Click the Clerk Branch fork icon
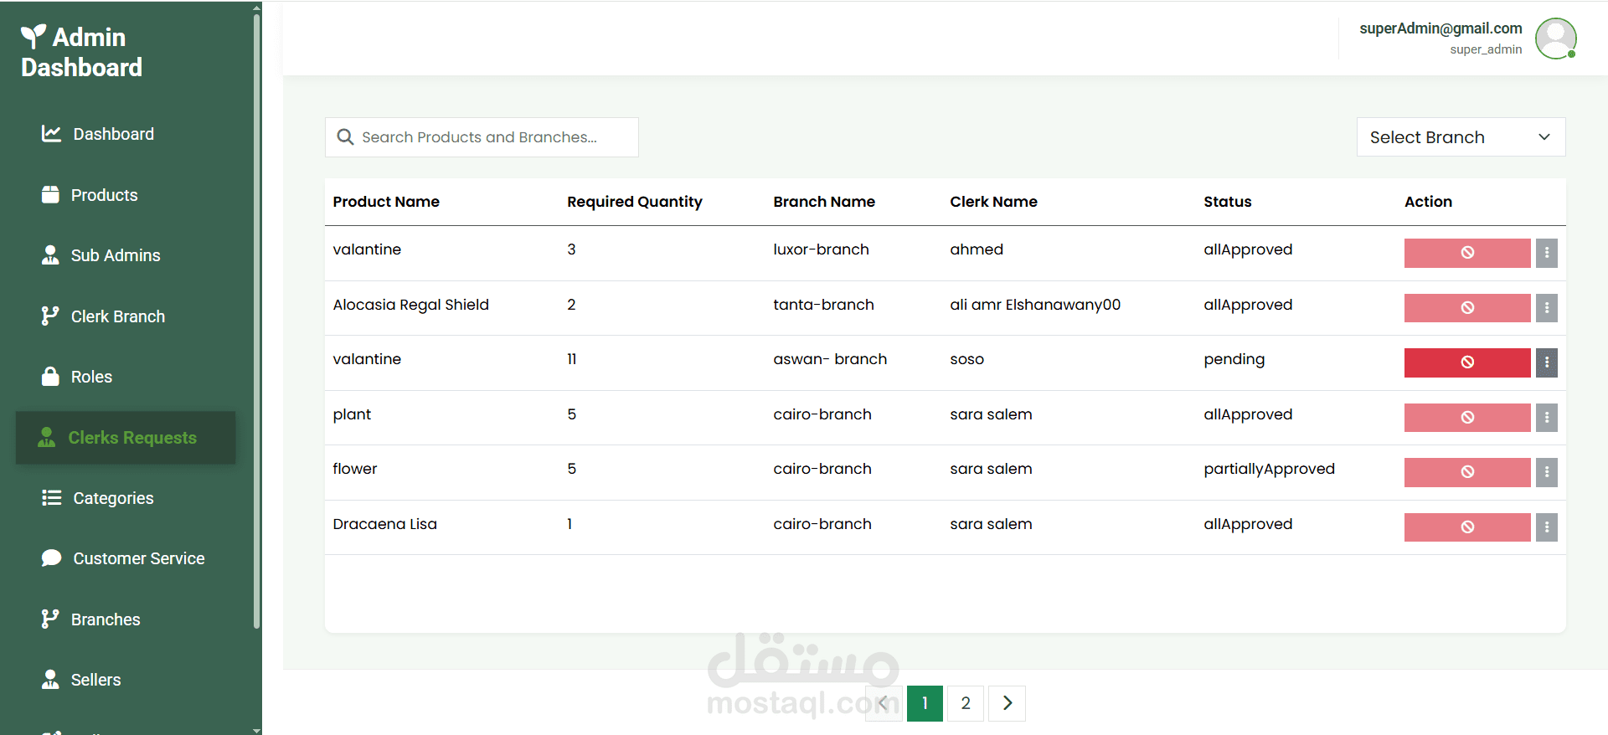Screen dimensions: 1608x735 50,316
